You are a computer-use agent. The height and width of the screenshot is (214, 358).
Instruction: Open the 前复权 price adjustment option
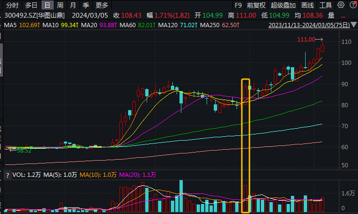pyautogui.click(x=256, y=5)
